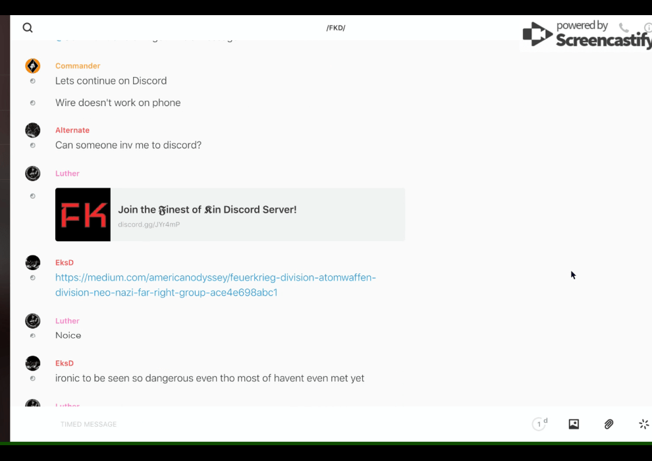Click Commander's orange avatar
This screenshot has height=461, width=652.
point(33,66)
